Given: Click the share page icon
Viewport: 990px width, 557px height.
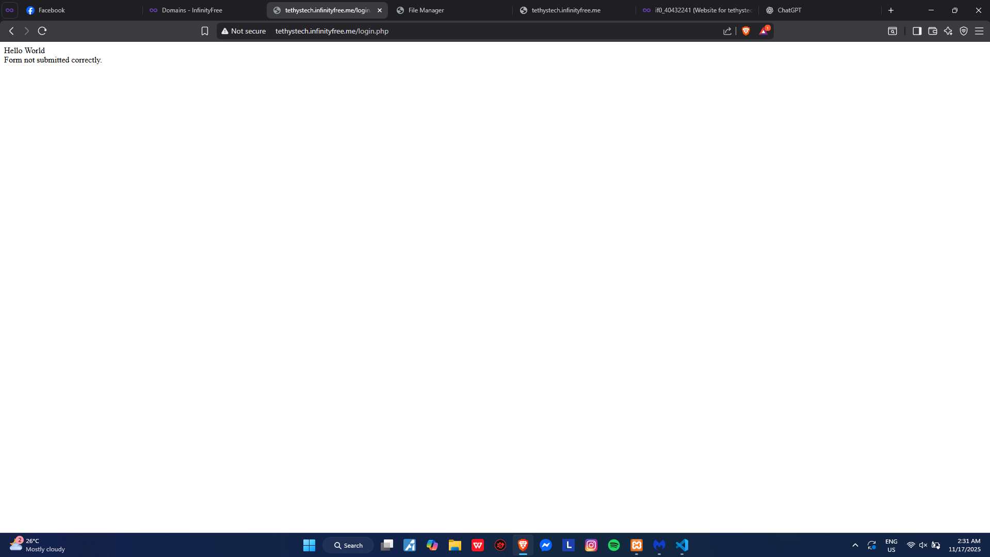Looking at the screenshot, I should point(727,31).
